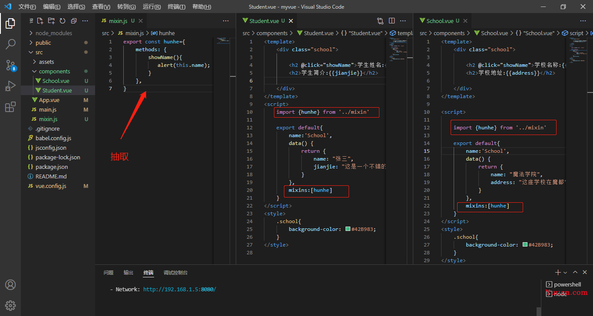Open the 文件(F) menu
Image resolution: width=593 pixels, height=316 pixels.
click(x=27, y=7)
